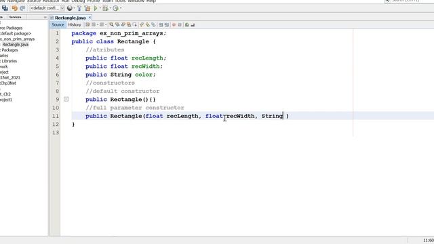Switch to the Source view
The height and width of the screenshot is (244, 434).
[x=58, y=24]
